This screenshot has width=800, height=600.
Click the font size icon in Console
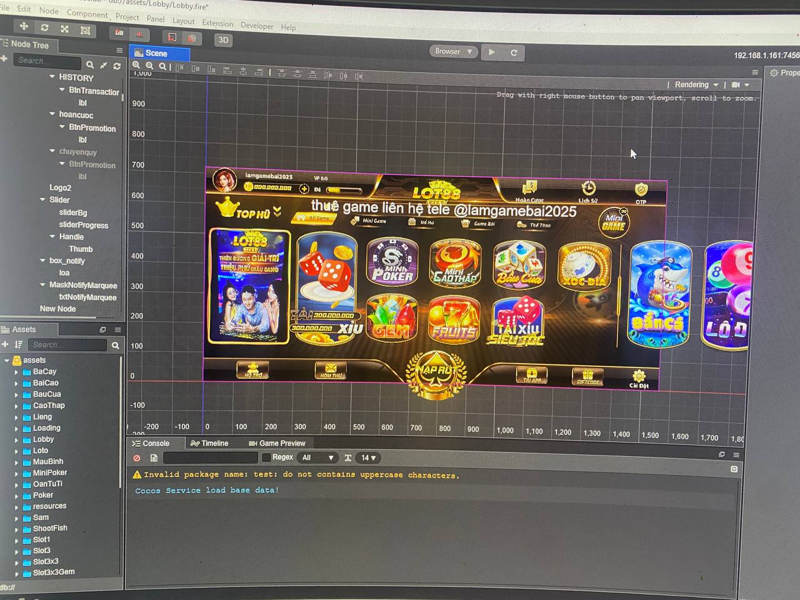point(348,458)
